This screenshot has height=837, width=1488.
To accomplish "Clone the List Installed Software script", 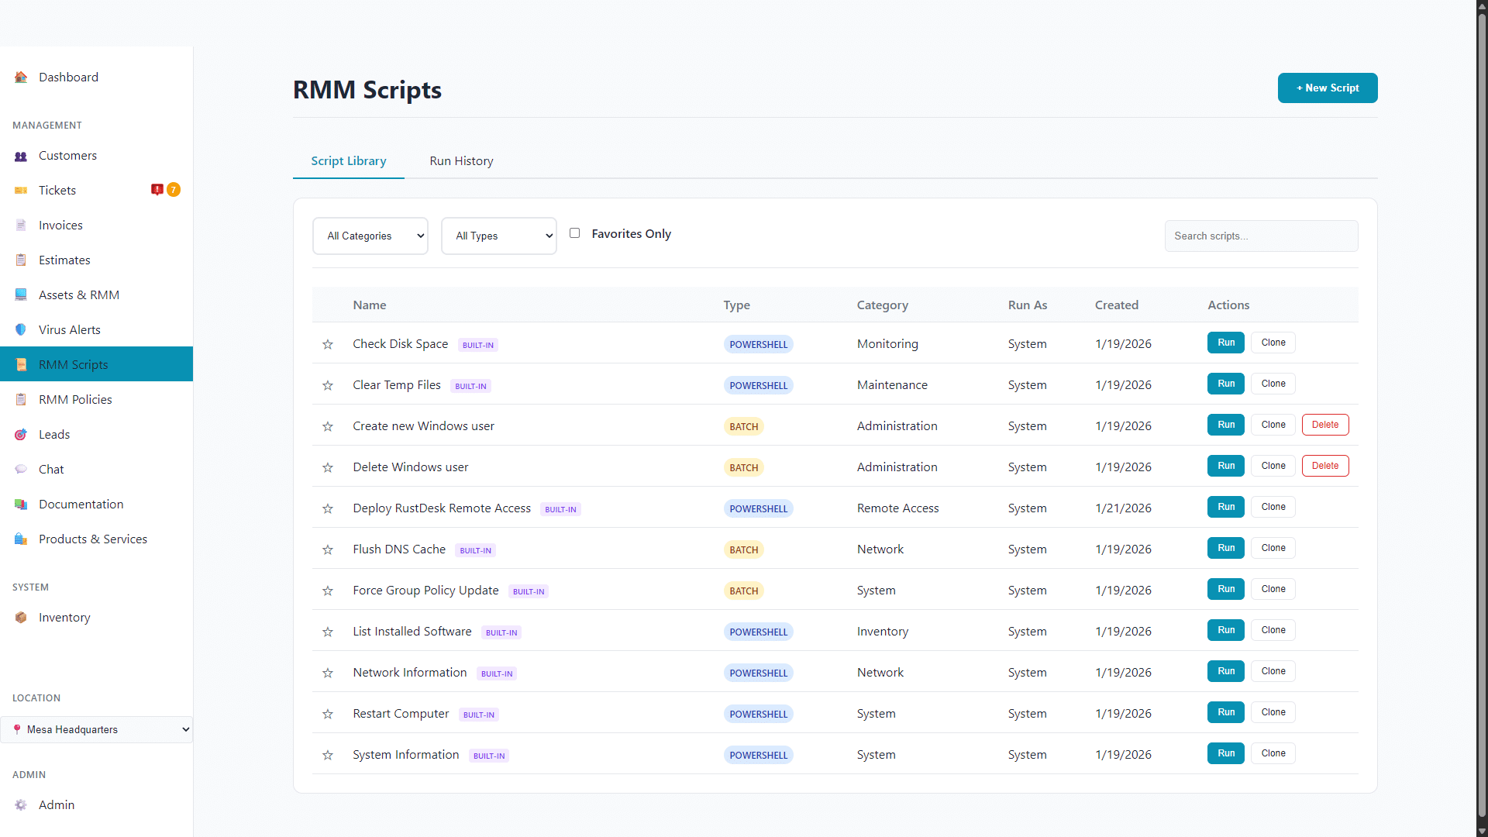I will click(1273, 630).
